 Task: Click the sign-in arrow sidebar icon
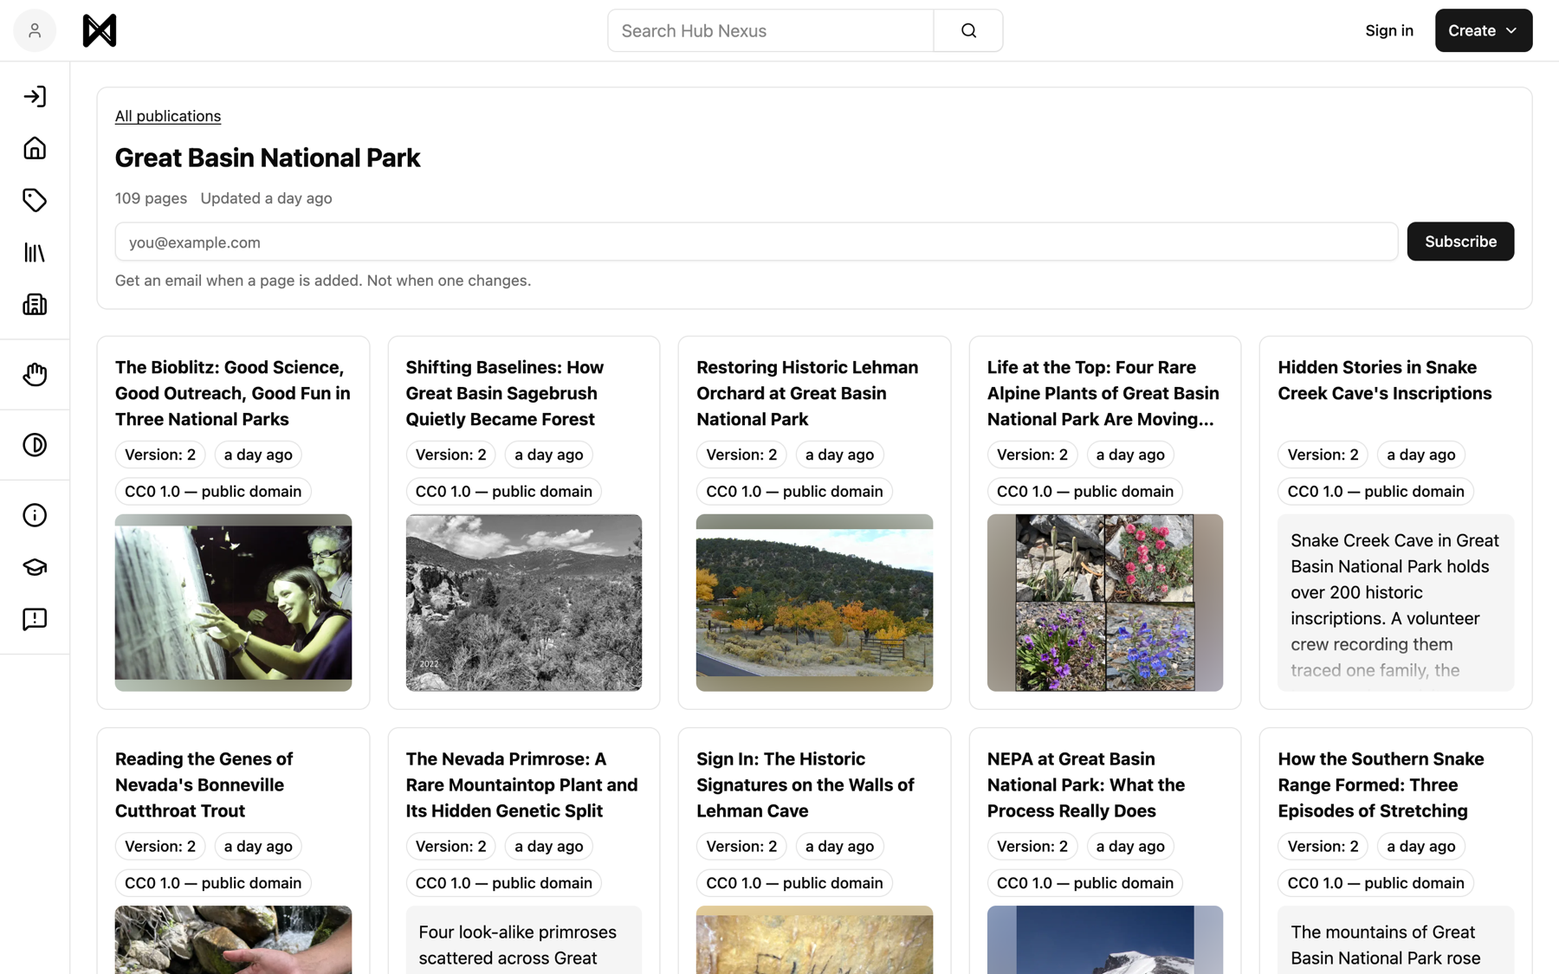click(35, 96)
